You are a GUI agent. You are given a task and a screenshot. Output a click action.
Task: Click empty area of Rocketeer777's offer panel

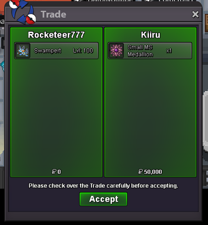pyautogui.click(x=56, y=112)
